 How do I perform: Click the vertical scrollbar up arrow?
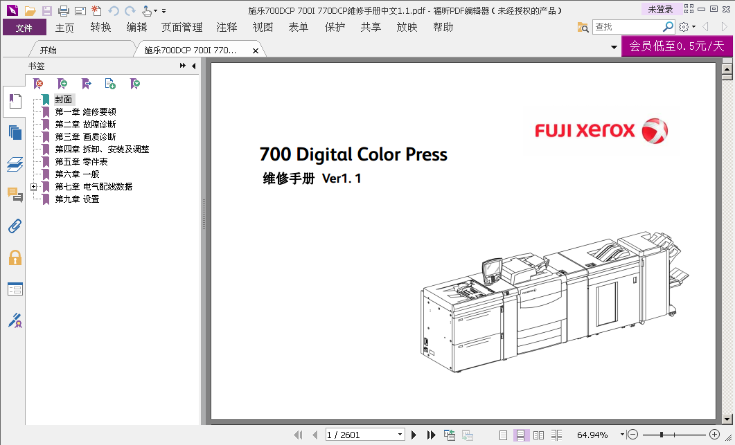(727, 69)
